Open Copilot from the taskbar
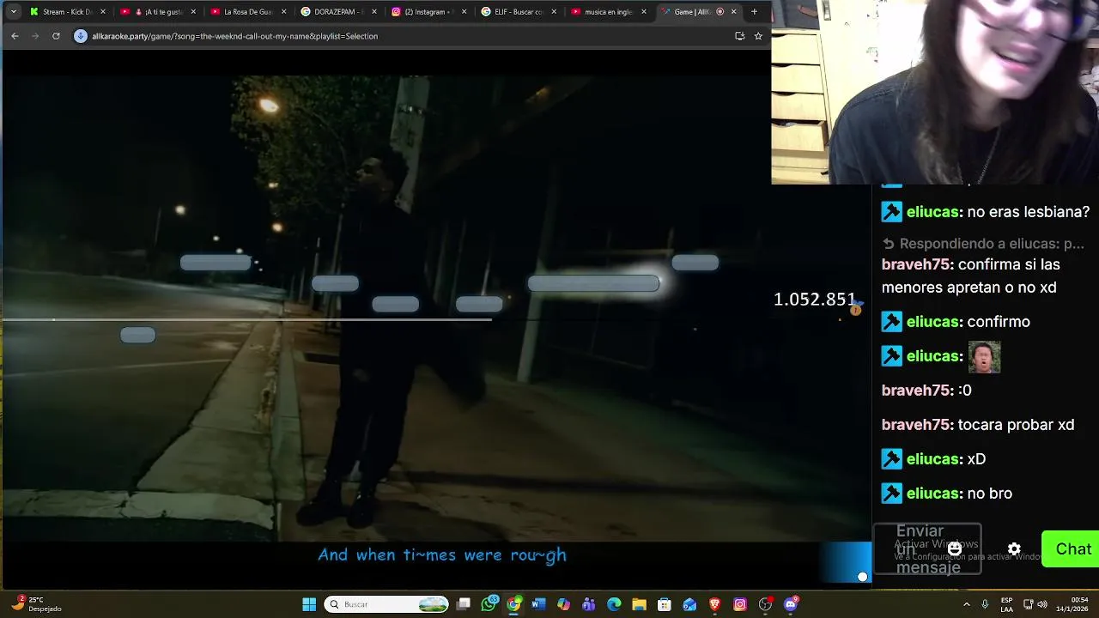Viewport: 1099px width, 618px height. coord(563,604)
